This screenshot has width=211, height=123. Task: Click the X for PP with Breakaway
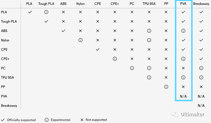[201, 87]
